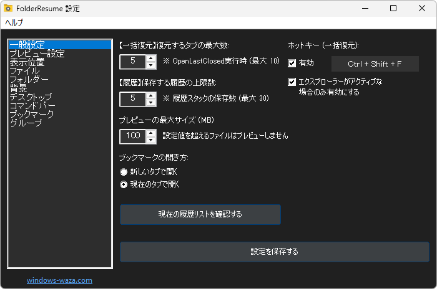
Task: Open the ヘルプ menu
Action: (14, 22)
